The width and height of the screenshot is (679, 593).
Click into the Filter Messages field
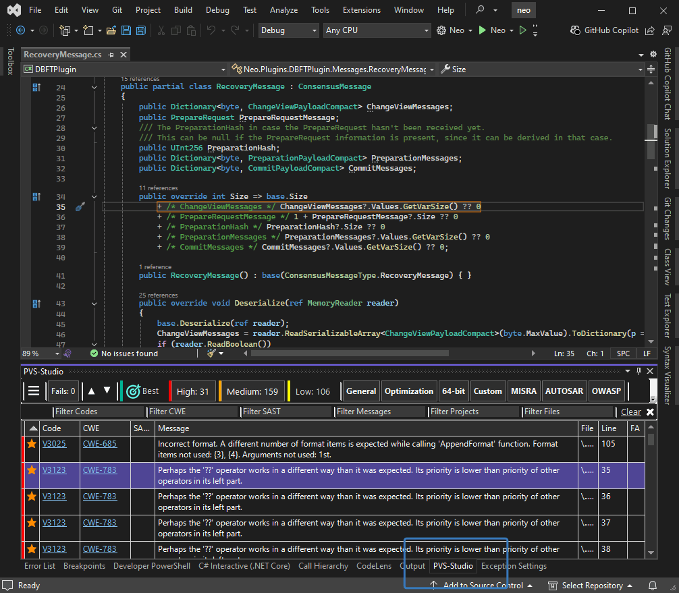coord(380,412)
